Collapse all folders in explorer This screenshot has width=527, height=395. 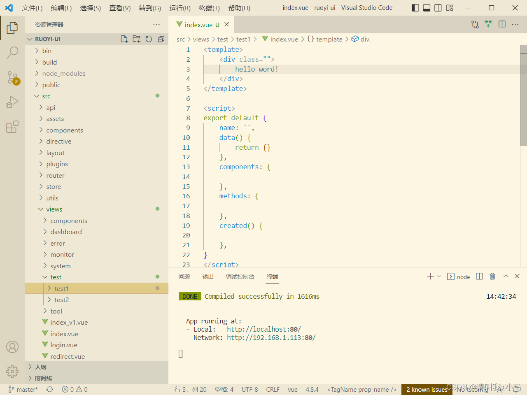coord(161,39)
